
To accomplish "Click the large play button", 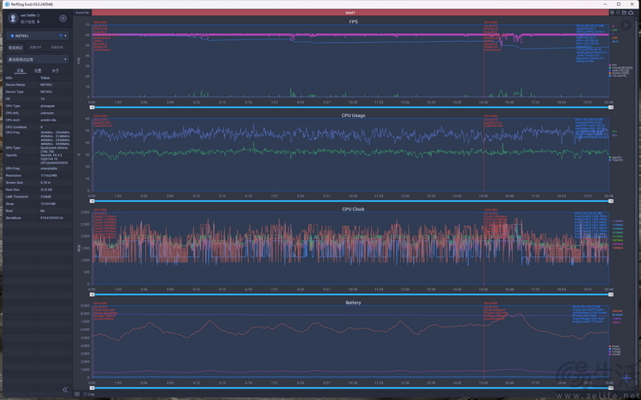I will pyautogui.click(x=626, y=25).
